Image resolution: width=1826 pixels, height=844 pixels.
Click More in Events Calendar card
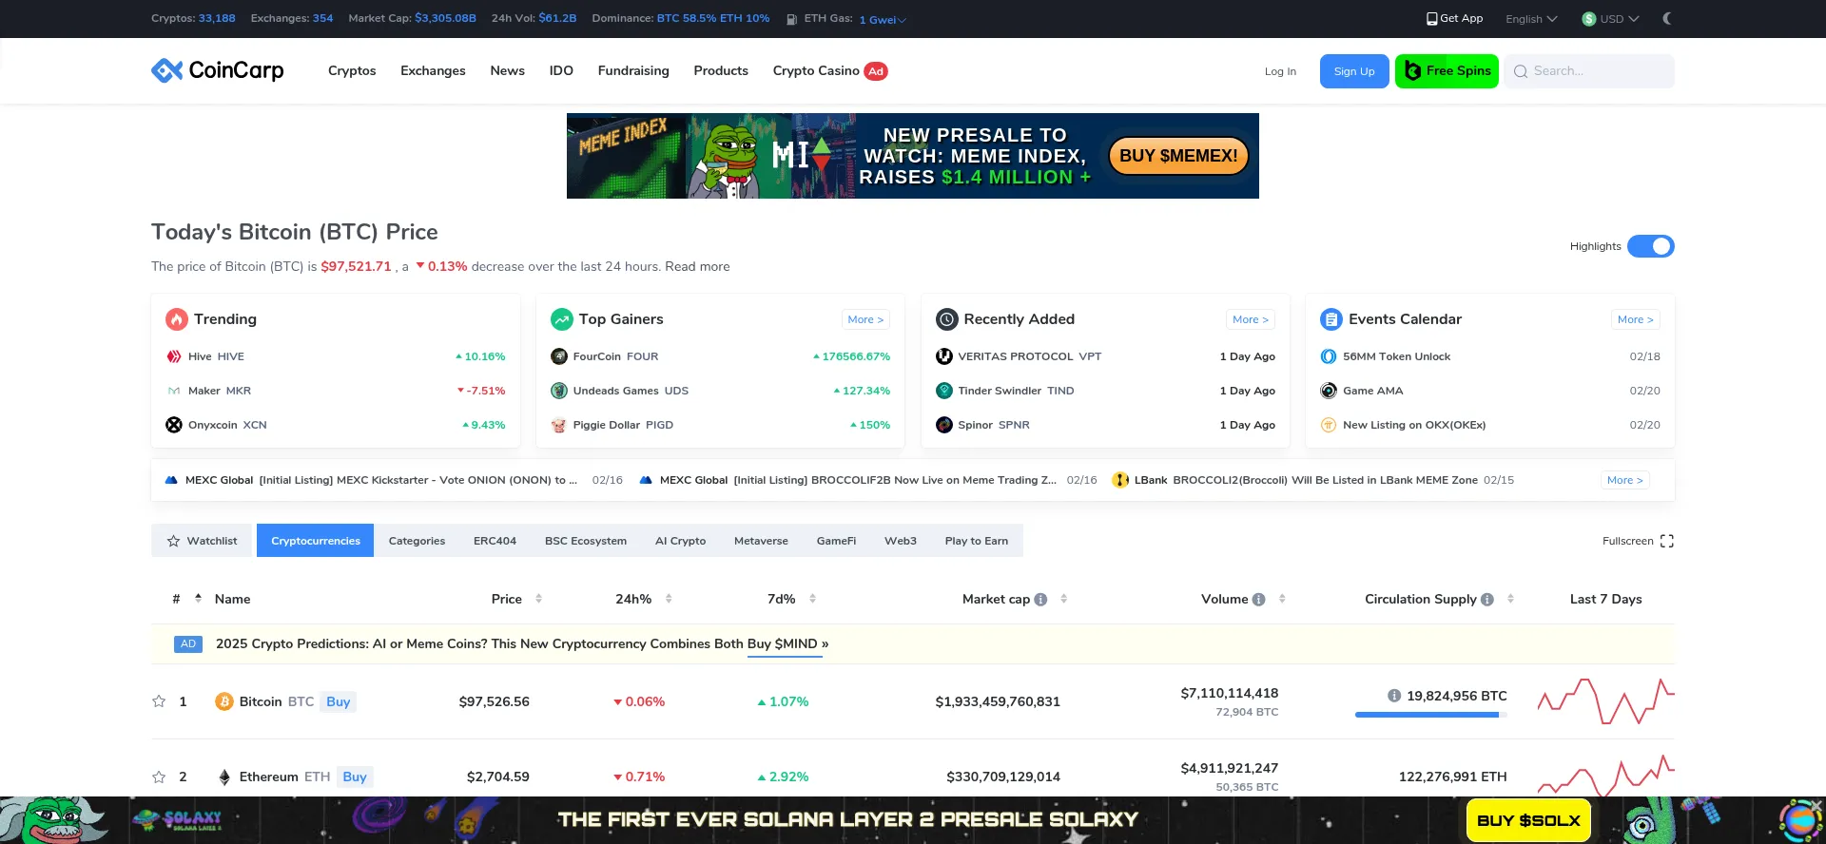1636,319
